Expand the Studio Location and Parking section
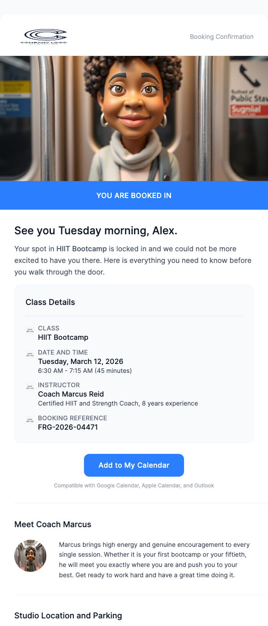This screenshot has width=268, height=626. point(68,615)
